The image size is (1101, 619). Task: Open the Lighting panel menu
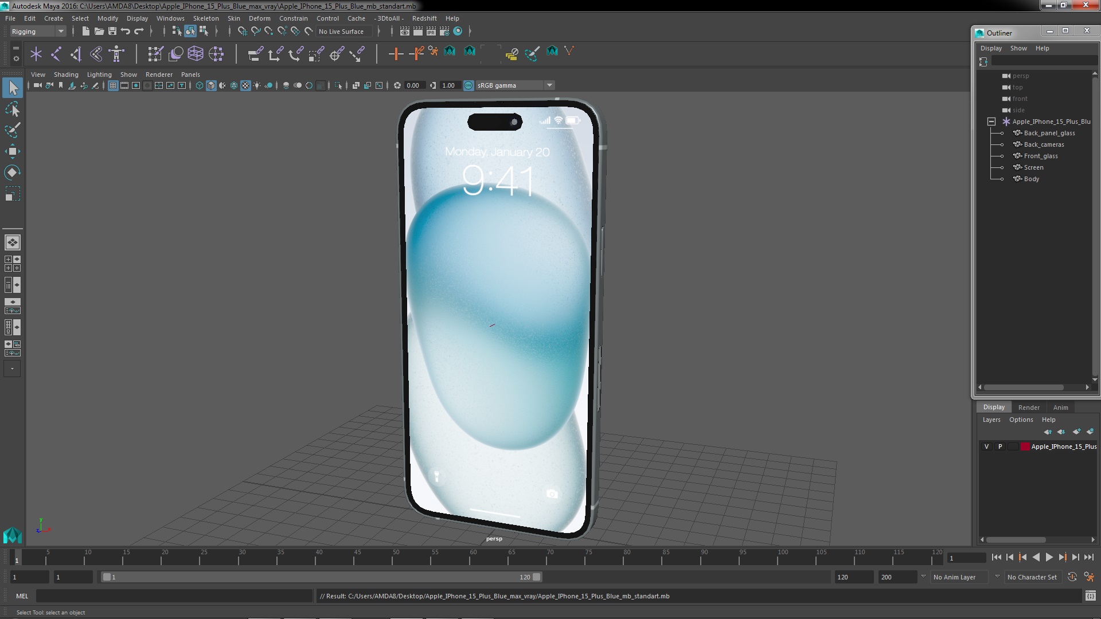coord(99,75)
